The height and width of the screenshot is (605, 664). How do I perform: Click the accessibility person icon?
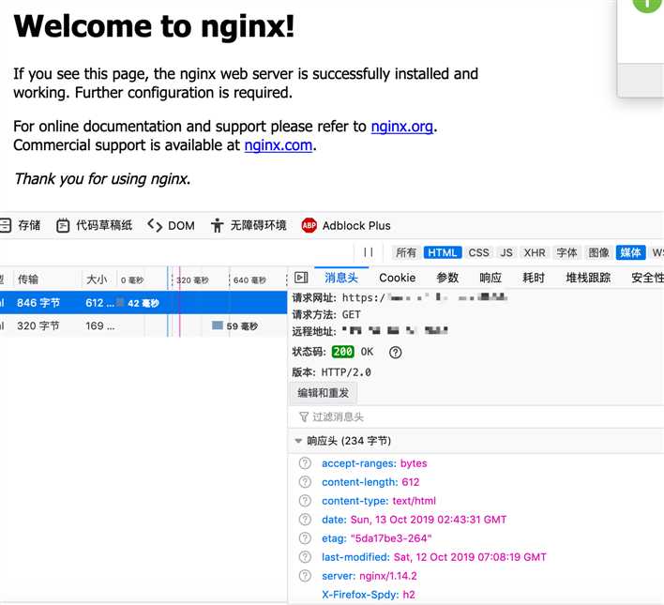pos(217,225)
